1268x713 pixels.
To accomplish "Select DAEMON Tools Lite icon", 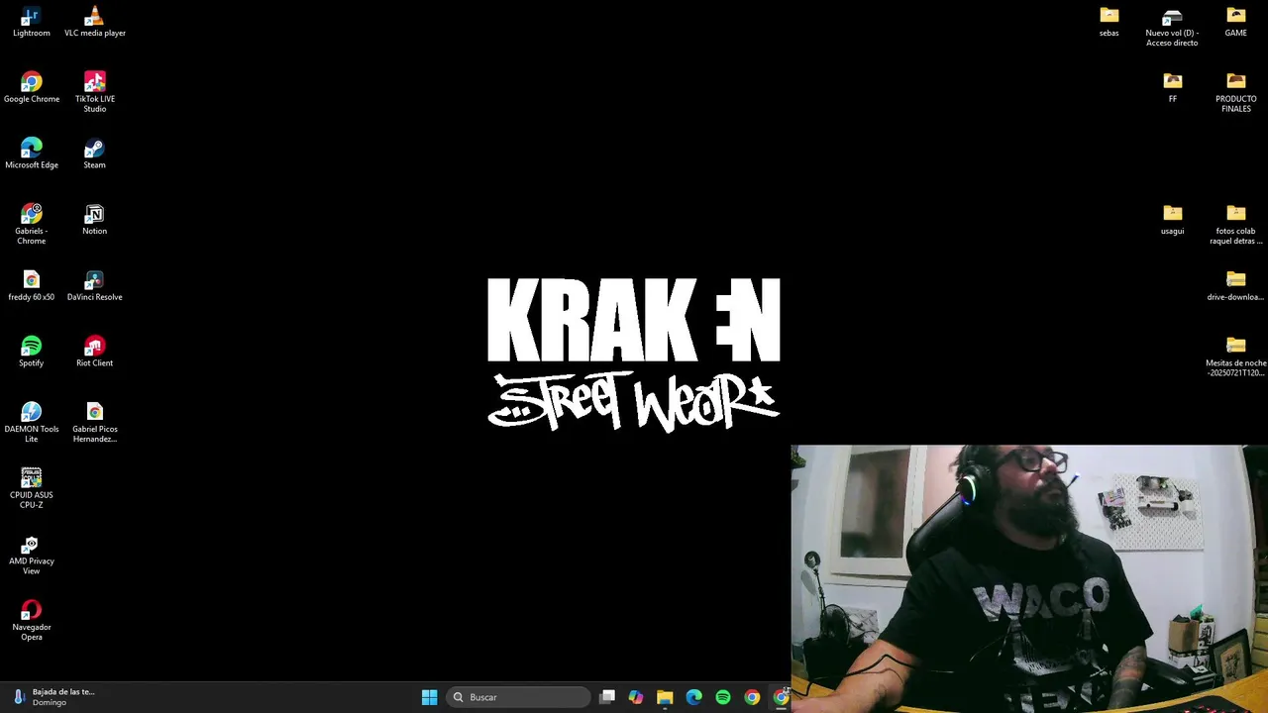I will click(x=31, y=422).
